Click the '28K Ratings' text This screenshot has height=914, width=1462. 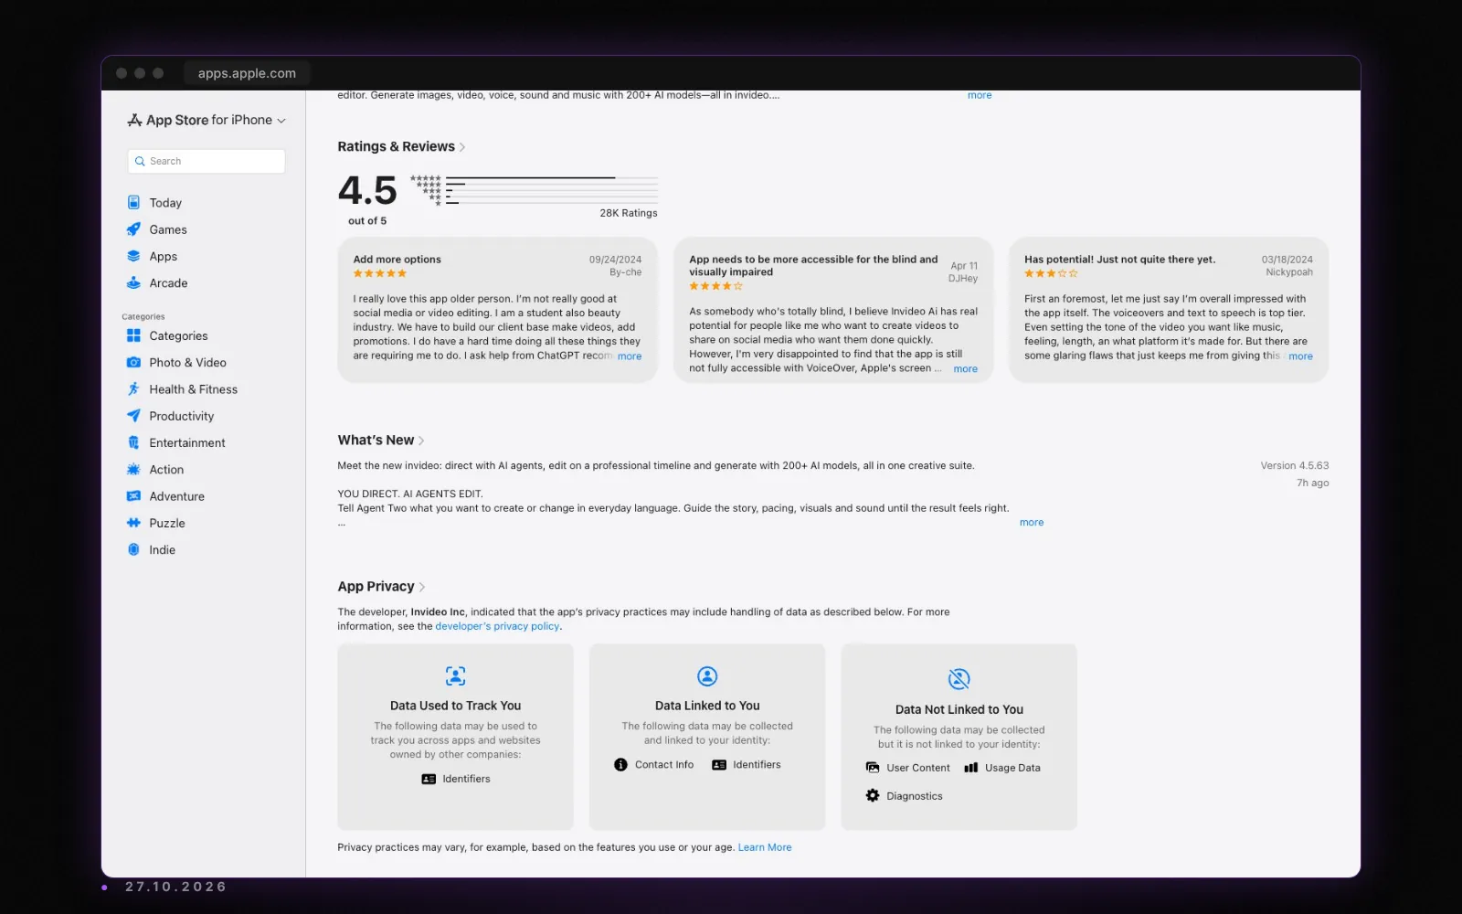tap(629, 213)
